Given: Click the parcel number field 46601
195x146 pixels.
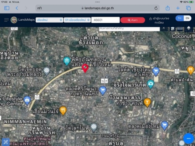Looking at the screenshot, I should click(105, 20).
